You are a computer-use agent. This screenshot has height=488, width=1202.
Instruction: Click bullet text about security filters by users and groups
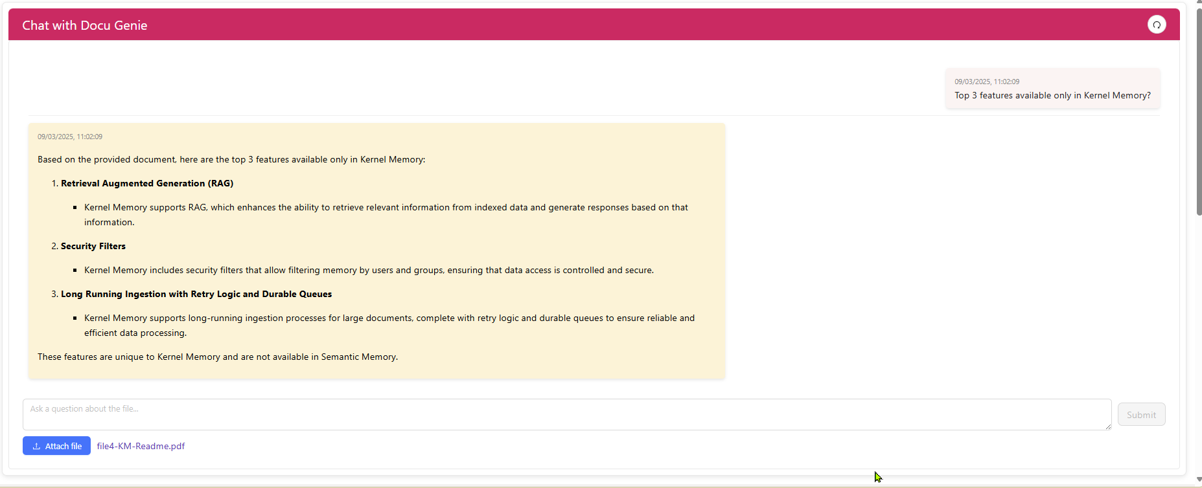click(369, 270)
